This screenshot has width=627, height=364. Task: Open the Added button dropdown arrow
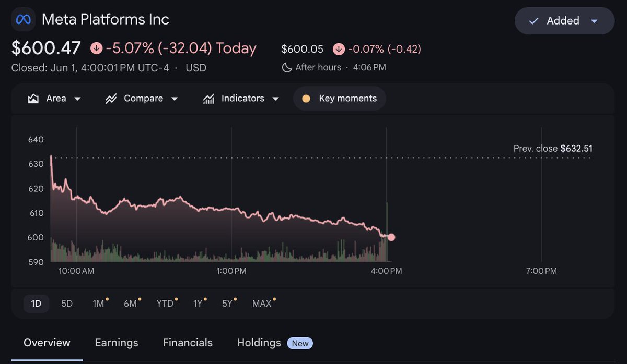click(594, 21)
